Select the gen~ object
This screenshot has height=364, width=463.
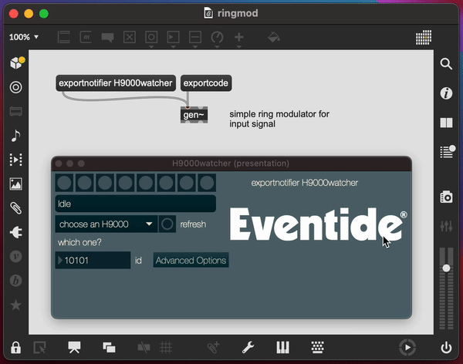(194, 115)
